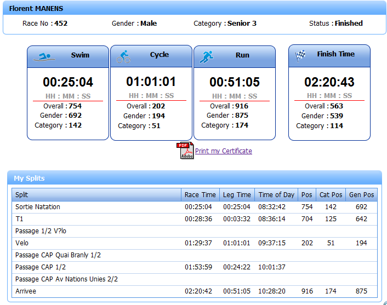Sort splits by Race Time column
Screen dimensions: 387x305
coord(200,195)
